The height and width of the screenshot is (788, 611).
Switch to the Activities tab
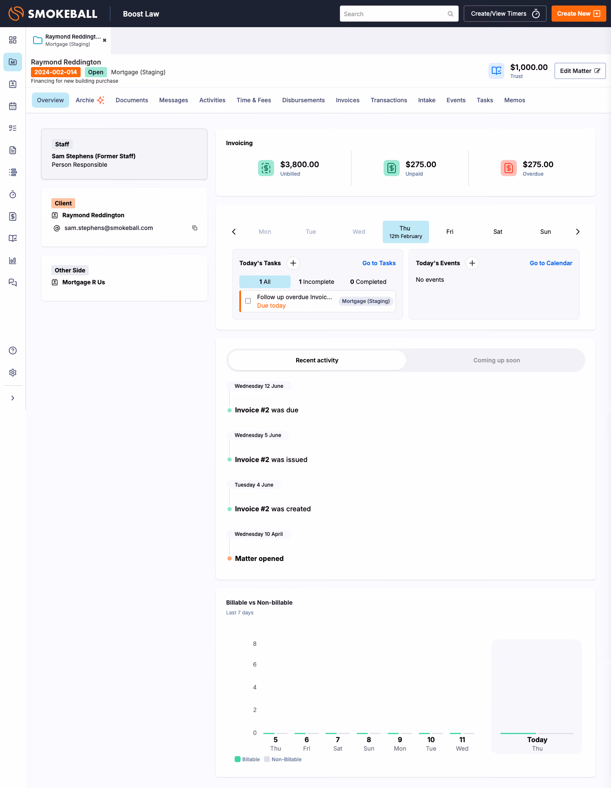[x=213, y=100]
